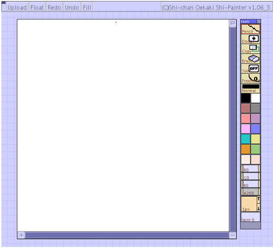The image size is (273, 248).
Task: Increase brush size with up arrow
Action: pos(258,199)
